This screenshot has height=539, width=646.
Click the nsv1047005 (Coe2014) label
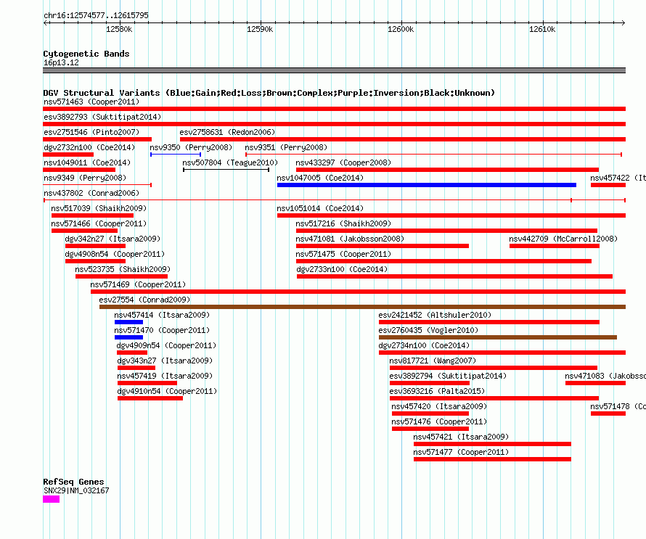coord(320,178)
